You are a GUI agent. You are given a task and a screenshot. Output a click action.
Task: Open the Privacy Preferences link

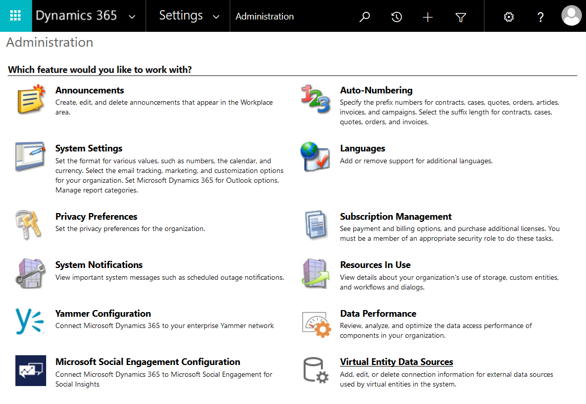pos(96,217)
